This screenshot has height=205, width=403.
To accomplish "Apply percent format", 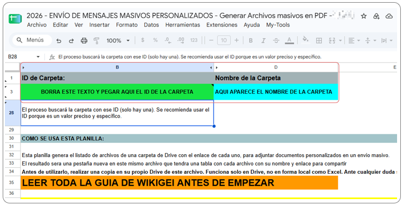I will 155,40.
